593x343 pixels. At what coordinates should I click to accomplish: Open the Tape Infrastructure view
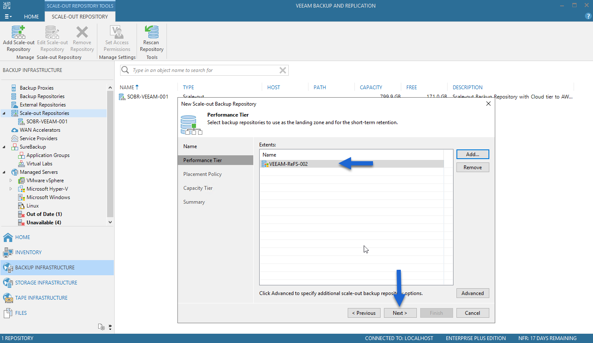[x=41, y=298]
